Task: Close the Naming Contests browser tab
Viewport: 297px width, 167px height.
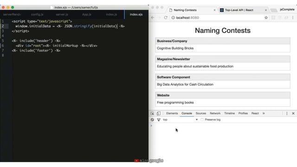Action: click(214, 10)
